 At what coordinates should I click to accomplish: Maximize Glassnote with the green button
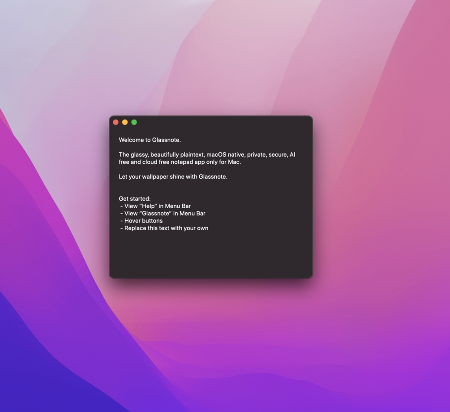point(134,122)
